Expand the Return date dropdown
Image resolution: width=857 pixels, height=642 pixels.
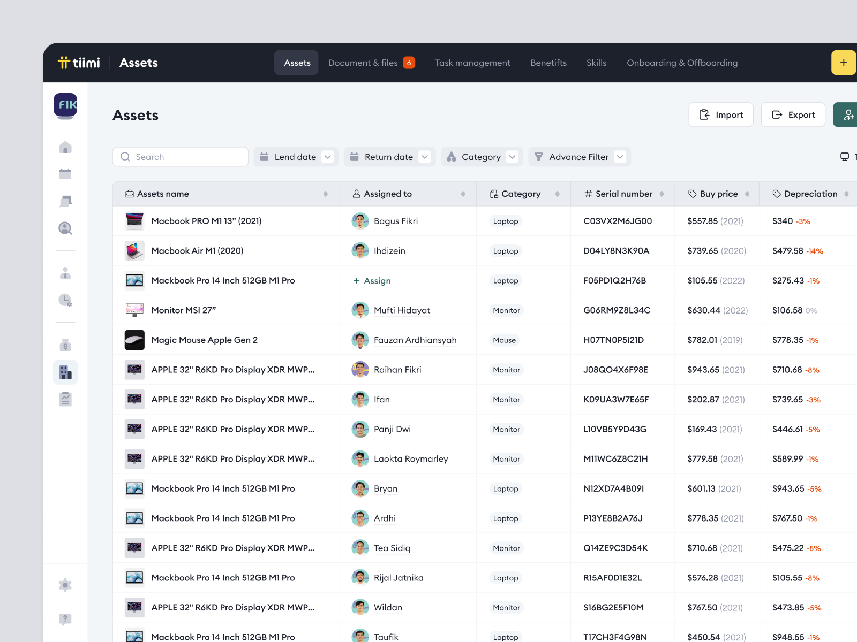[389, 157]
